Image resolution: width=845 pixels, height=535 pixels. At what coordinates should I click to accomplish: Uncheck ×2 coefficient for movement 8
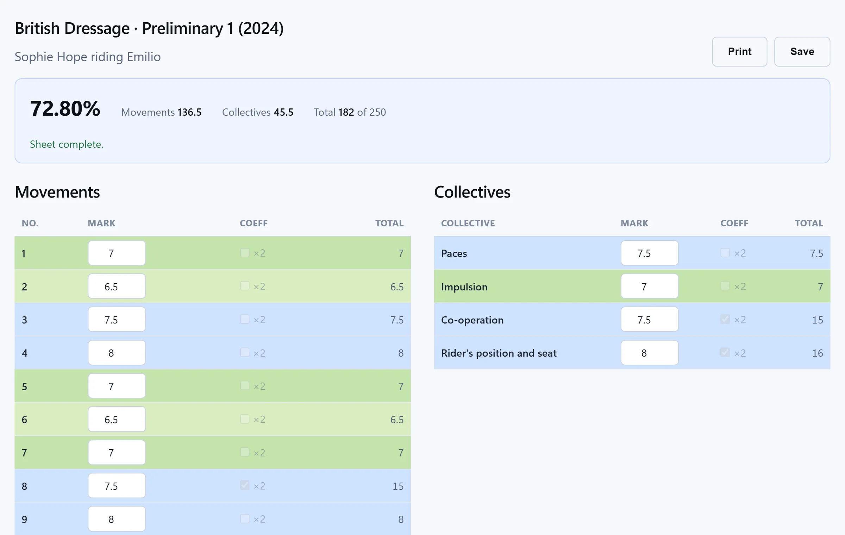pyautogui.click(x=245, y=485)
